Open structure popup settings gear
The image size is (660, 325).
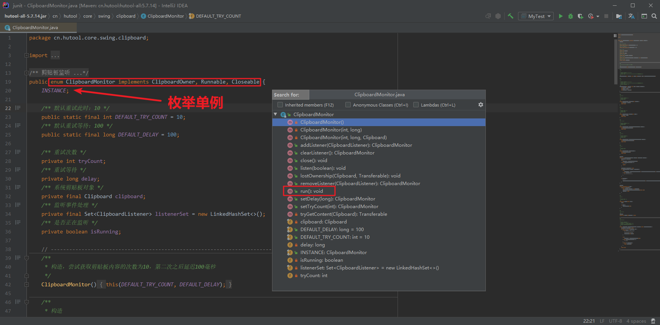(481, 105)
